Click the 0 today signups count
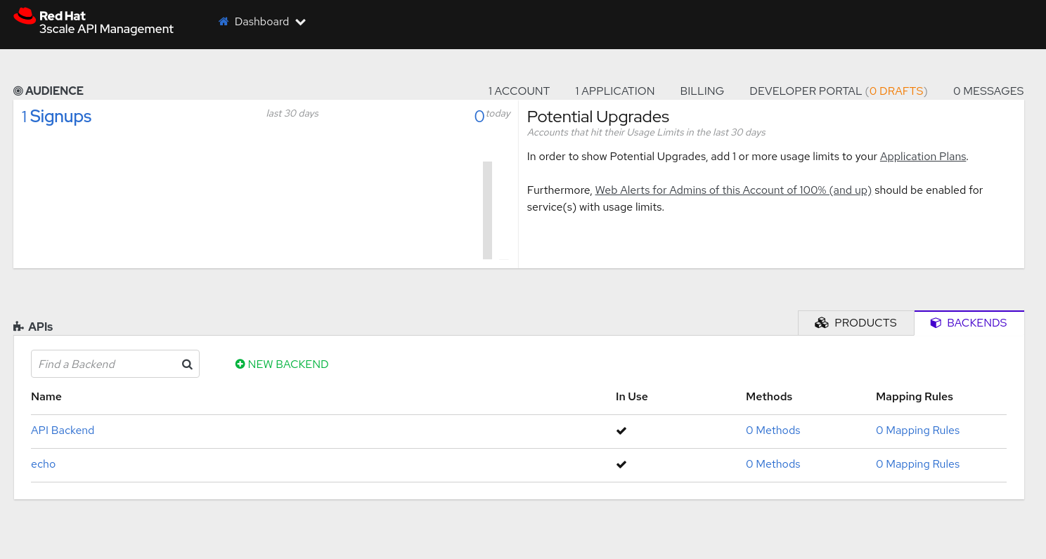Screen dimensions: 1046x559 point(479,117)
